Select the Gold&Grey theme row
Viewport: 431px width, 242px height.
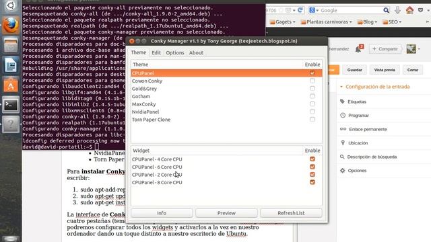[x=226, y=89]
